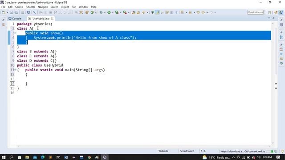Click Last Edit Location icon
The height and width of the screenshot is (160, 285).
coord(198,12)
